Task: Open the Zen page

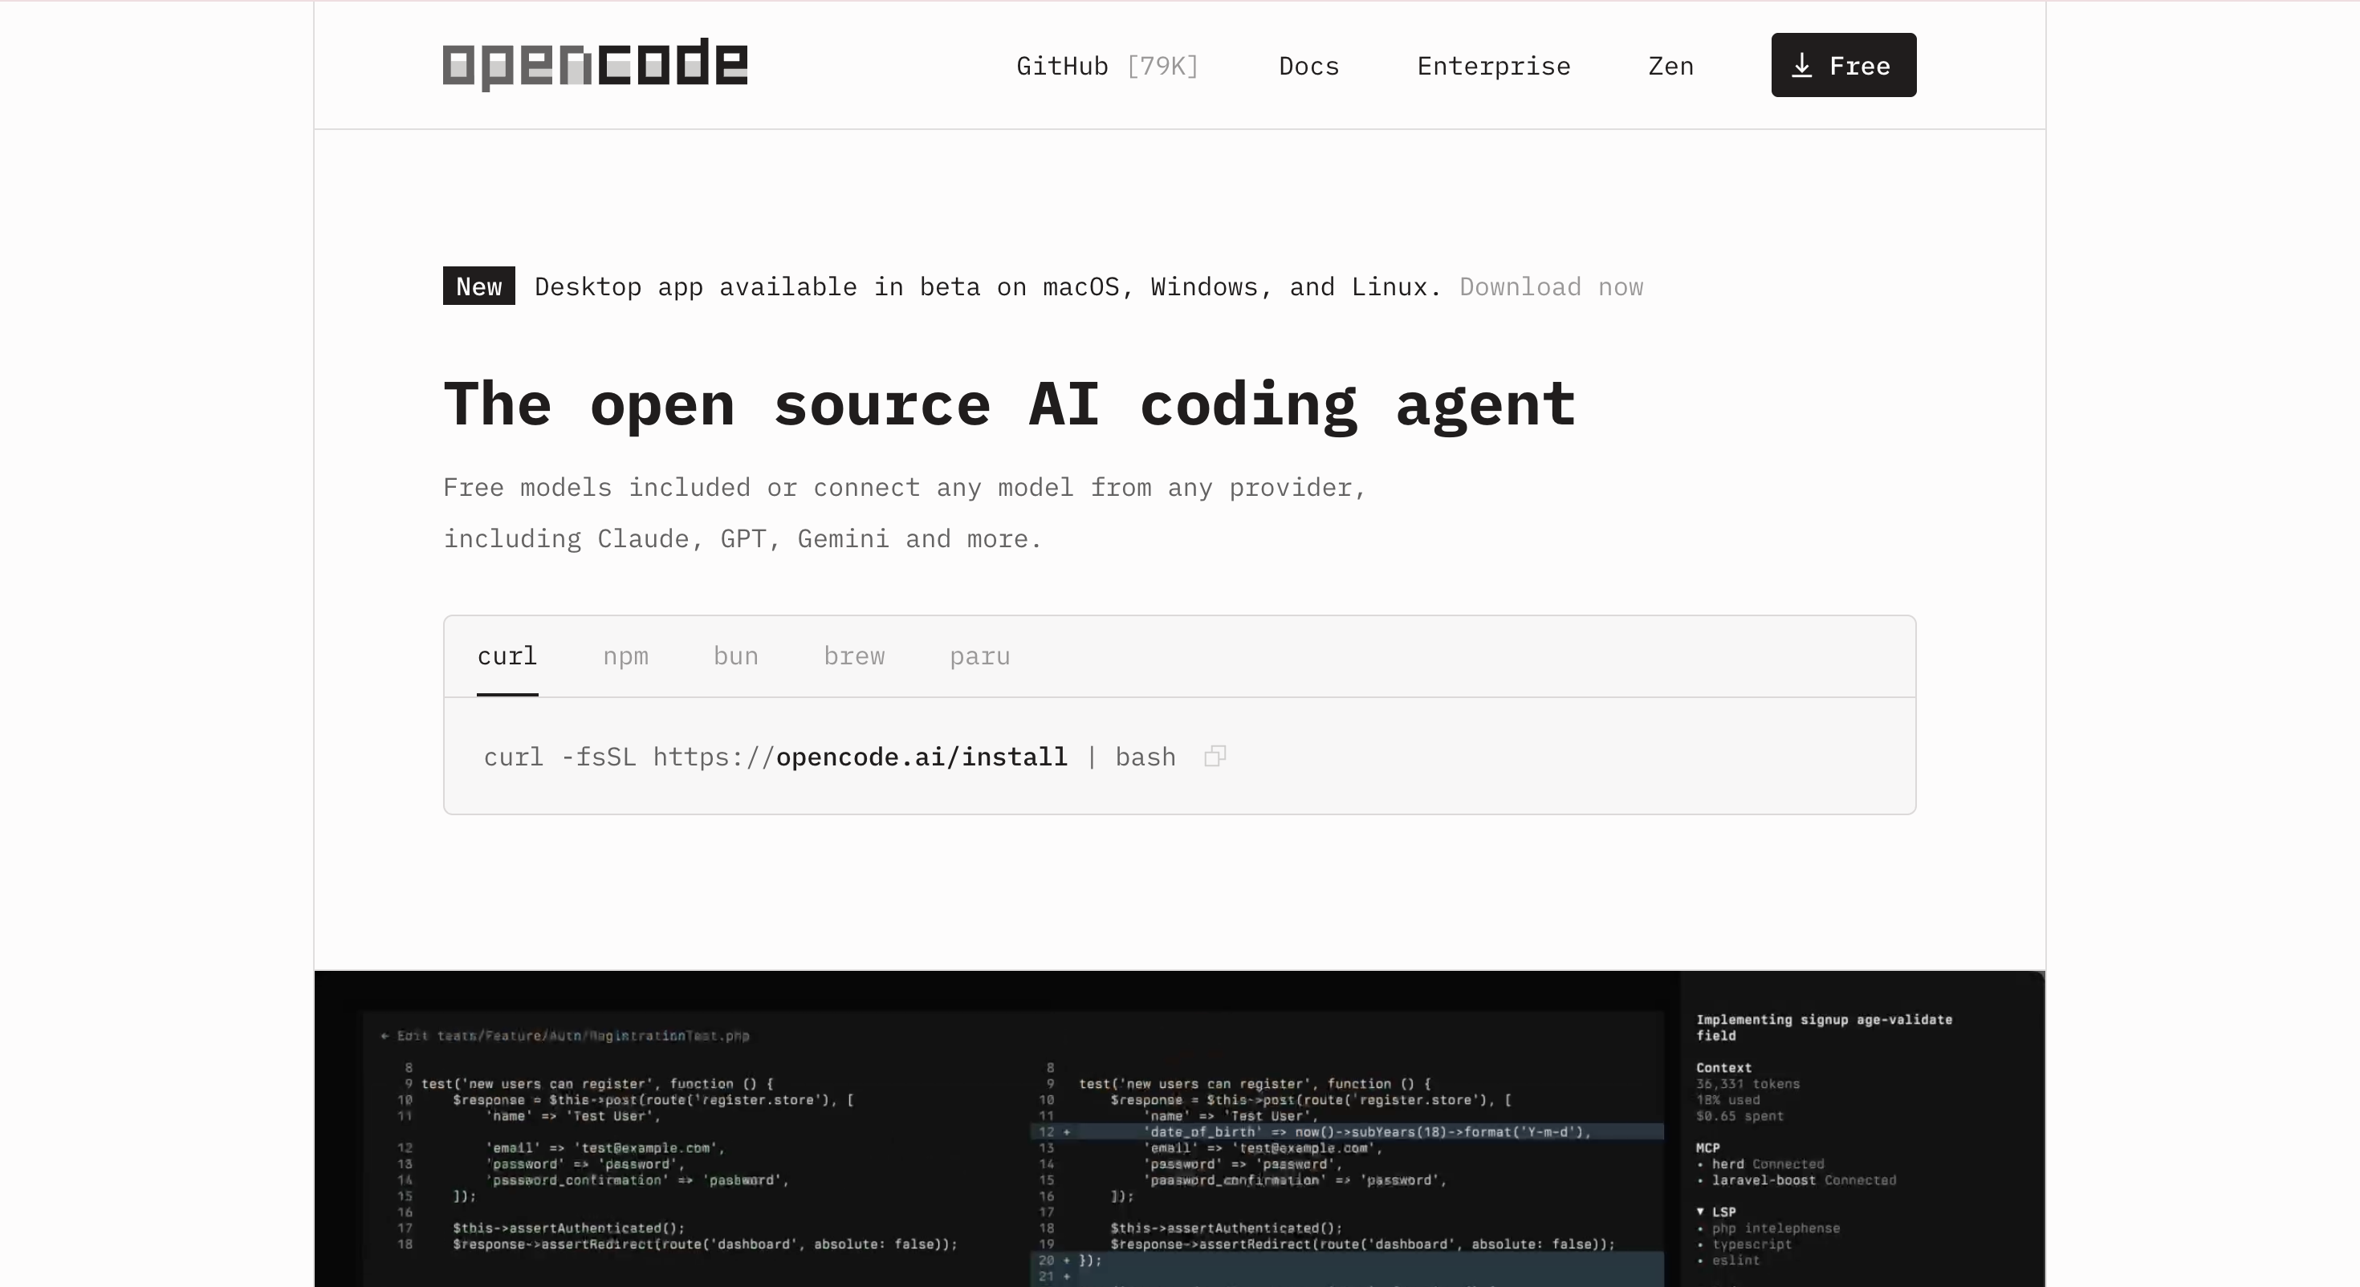Action: click(1669, 65)
